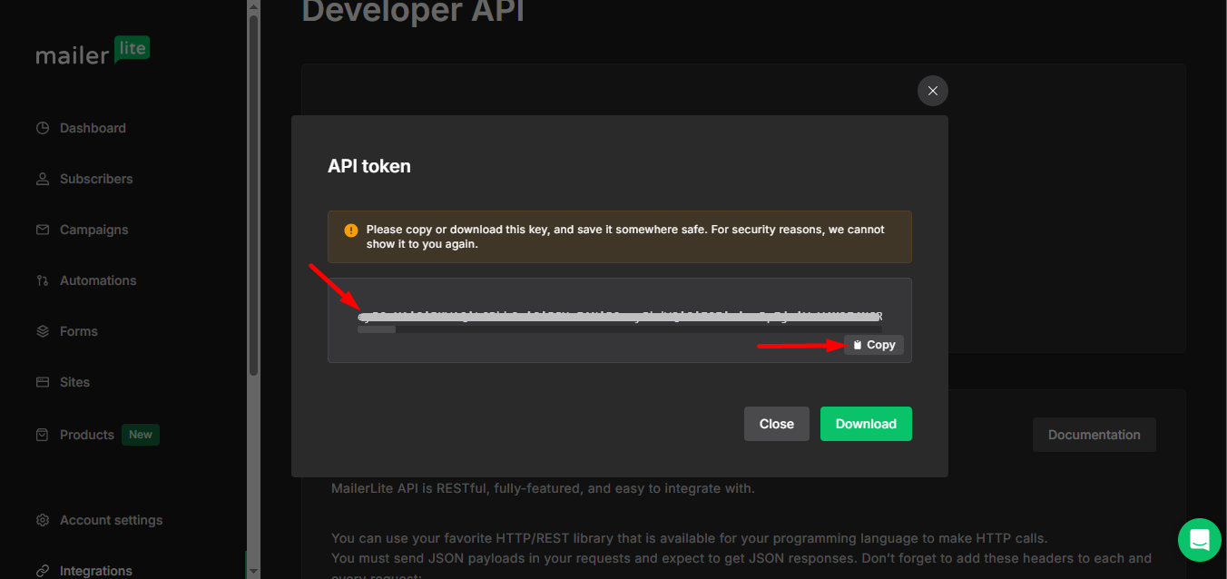The width and height of the screenshot is (1227, 579).
Task: Open the Campaigns menu entry
Action: tap(93, 229)
